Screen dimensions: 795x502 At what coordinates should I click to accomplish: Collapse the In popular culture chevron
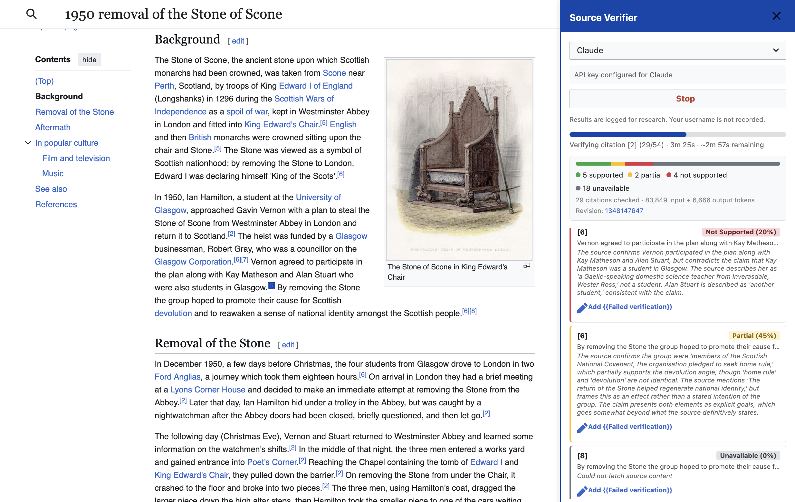[28, 143]
